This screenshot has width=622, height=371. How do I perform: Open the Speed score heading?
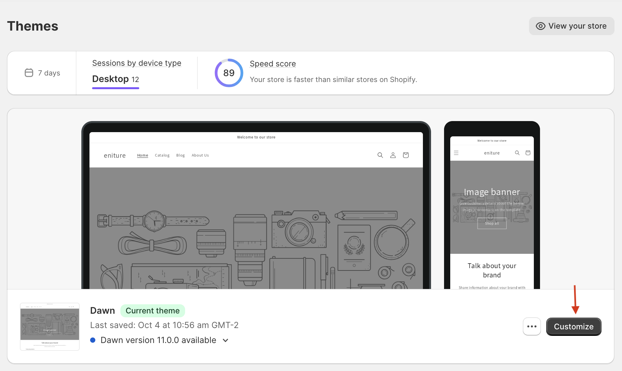tap(273, 64)
